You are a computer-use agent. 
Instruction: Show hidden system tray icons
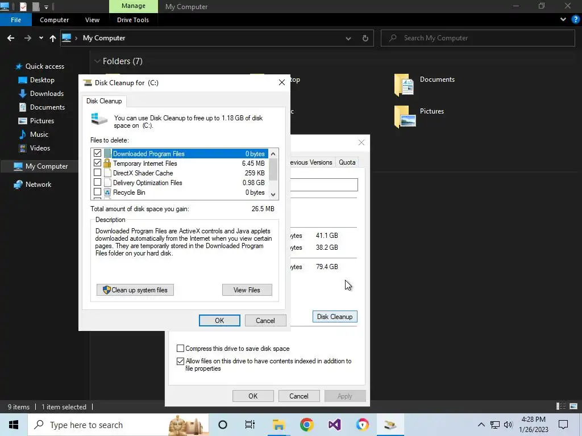coord(481,425)
